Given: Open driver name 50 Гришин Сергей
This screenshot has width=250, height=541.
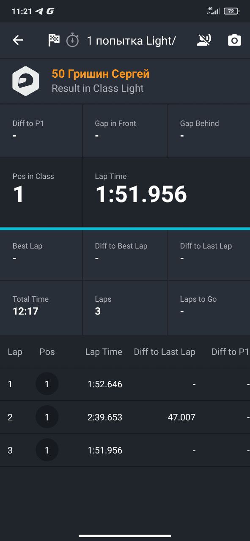Looking at the screenshot, I should (101, 74).
